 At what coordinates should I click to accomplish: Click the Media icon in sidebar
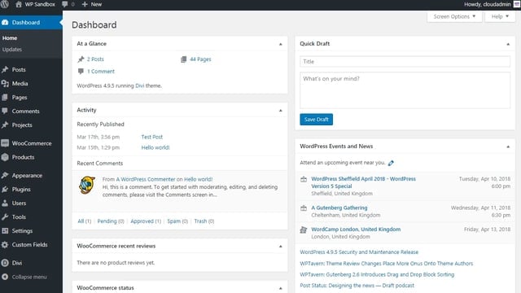5,84
